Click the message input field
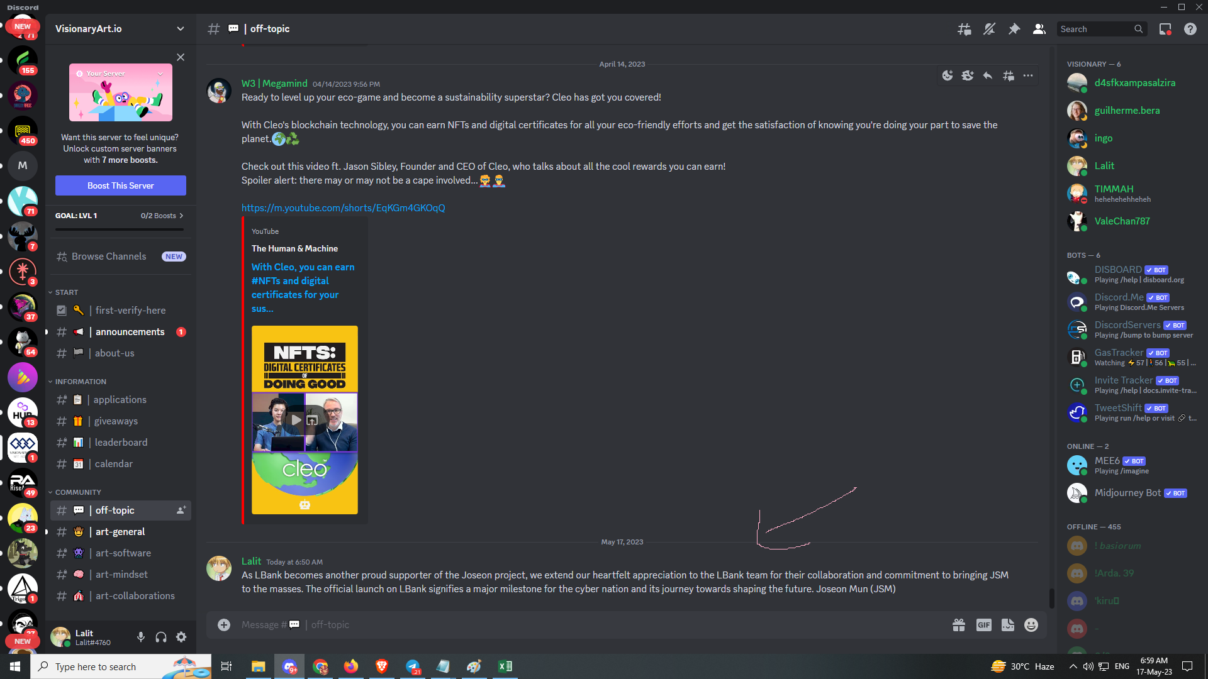 [x=591, y=625]
